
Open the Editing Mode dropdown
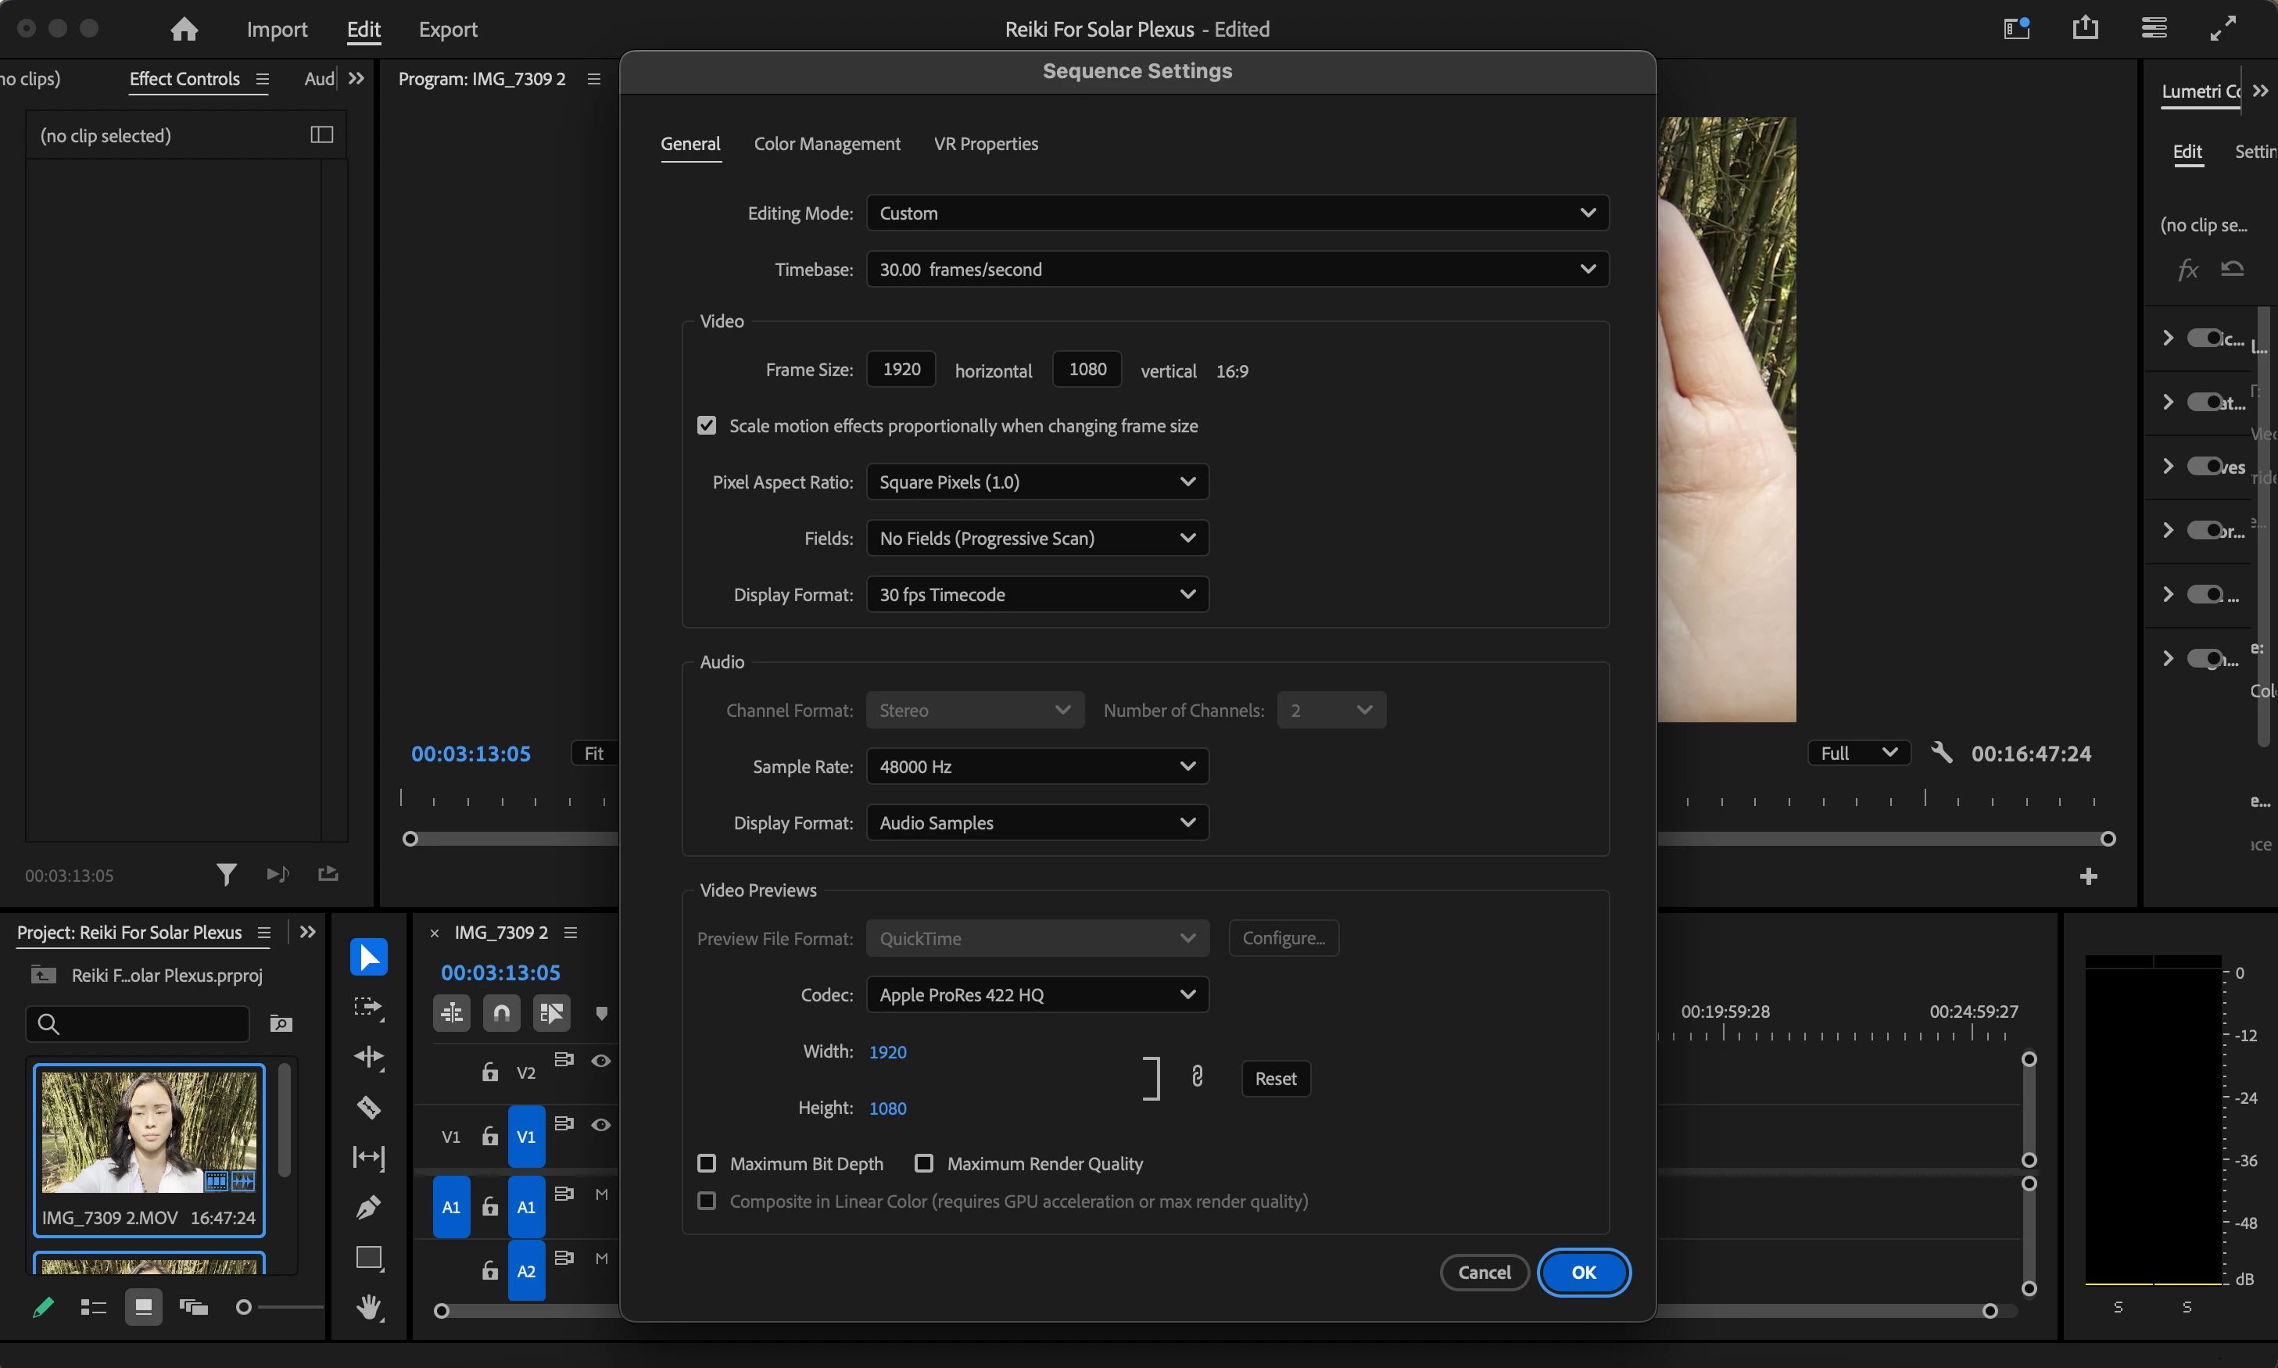coord(1237,213)
